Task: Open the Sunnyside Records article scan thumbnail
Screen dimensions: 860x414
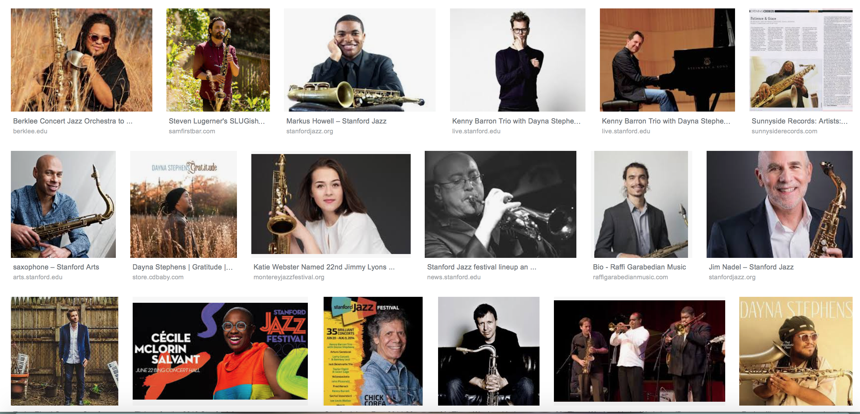Action: (x=801, y=60)
